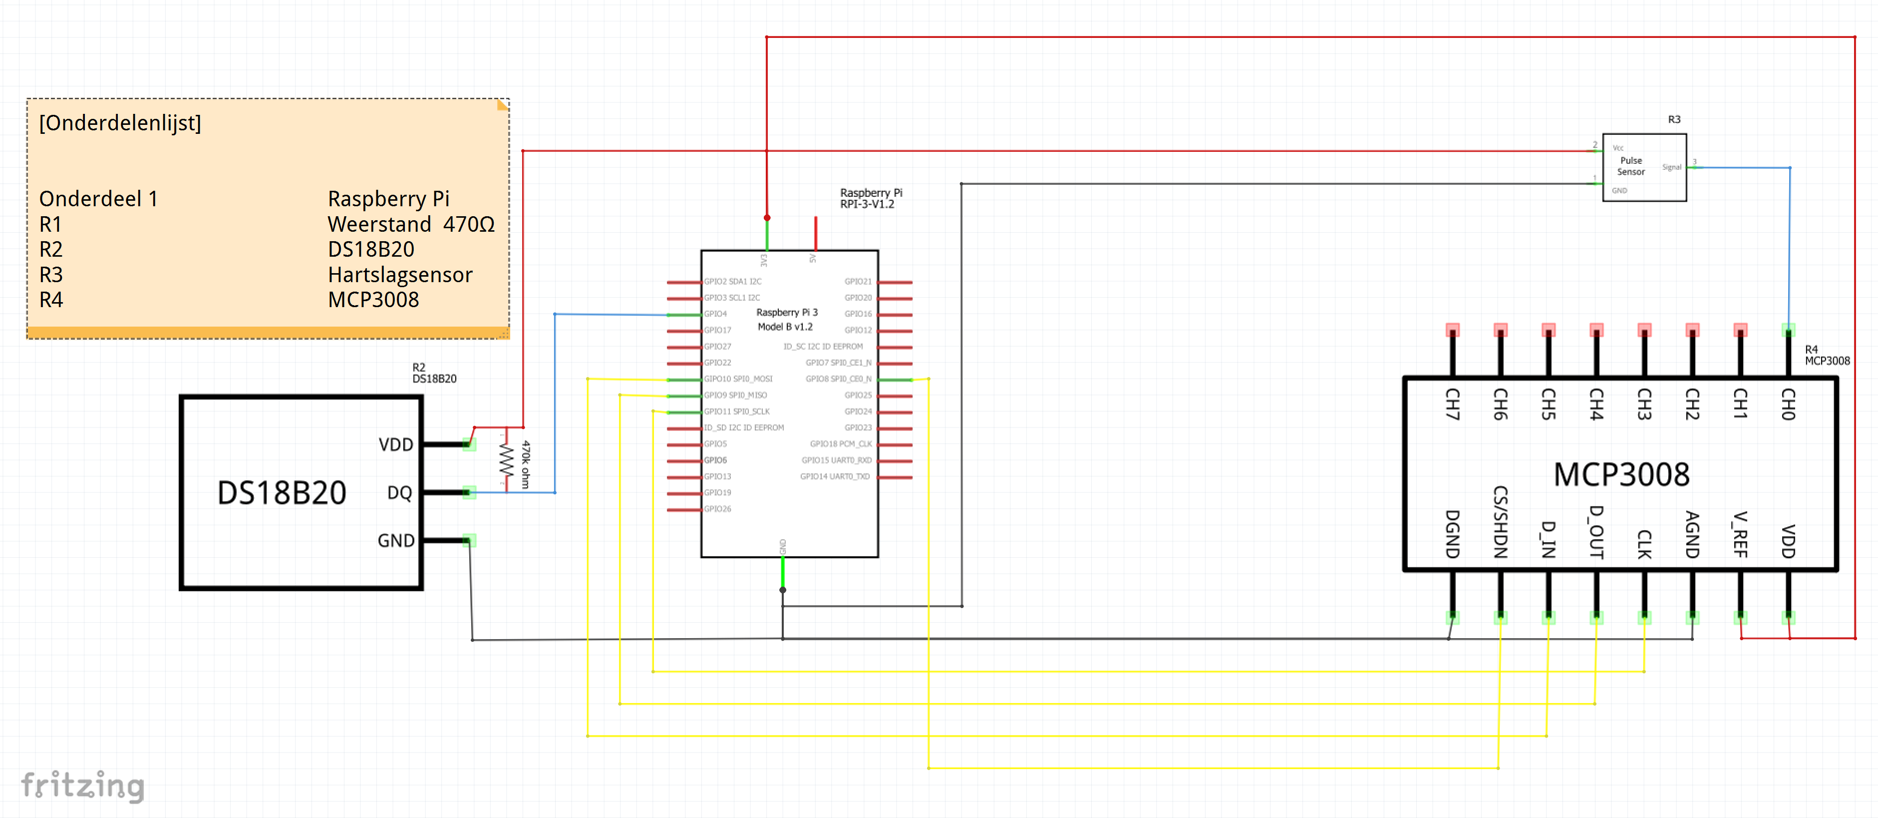The width and height of the screenshot is (1878, 818).
Task: Click the AGND pin on the MCP3008
Action: click(1692, 598)
